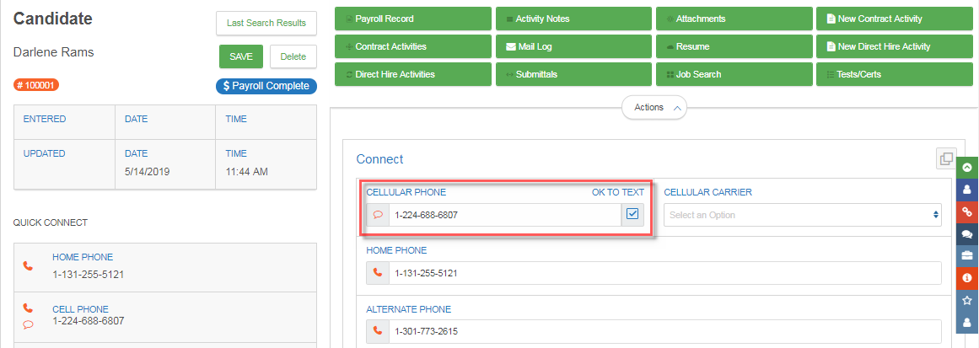The height and width of the screenshot is (348, 979).
Task: Open Attachments
Action: [x=734, y=19]
